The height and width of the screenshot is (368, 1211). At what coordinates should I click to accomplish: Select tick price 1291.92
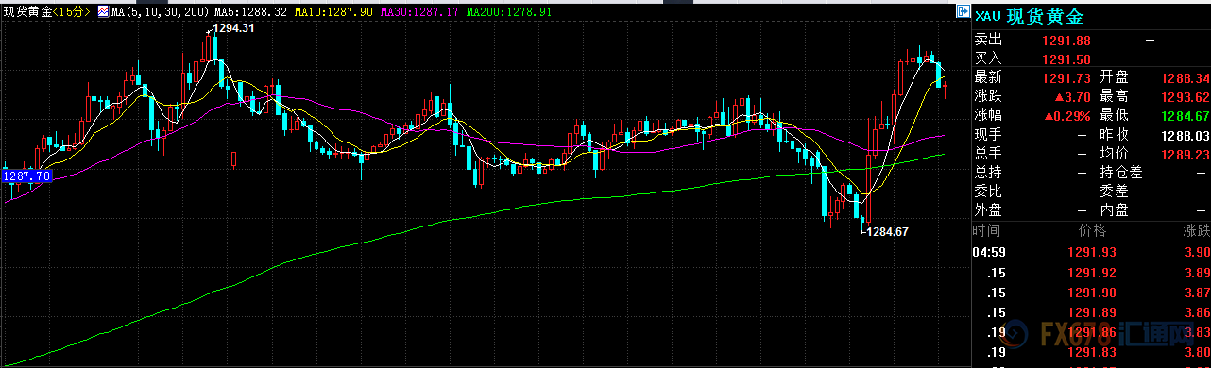tap(1091, 273)
